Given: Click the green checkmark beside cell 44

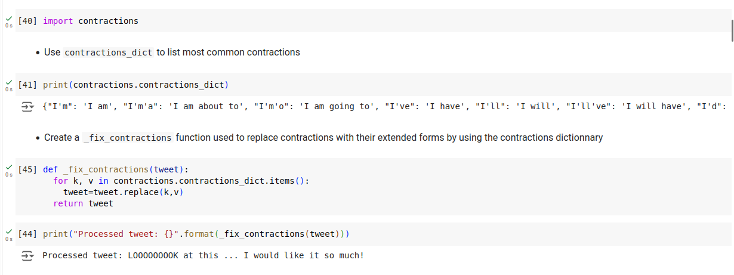Looking at the screenshot, I should tap(8, 232).
